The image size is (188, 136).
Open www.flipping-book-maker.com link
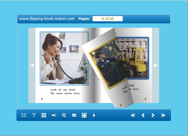coord(47,18)
